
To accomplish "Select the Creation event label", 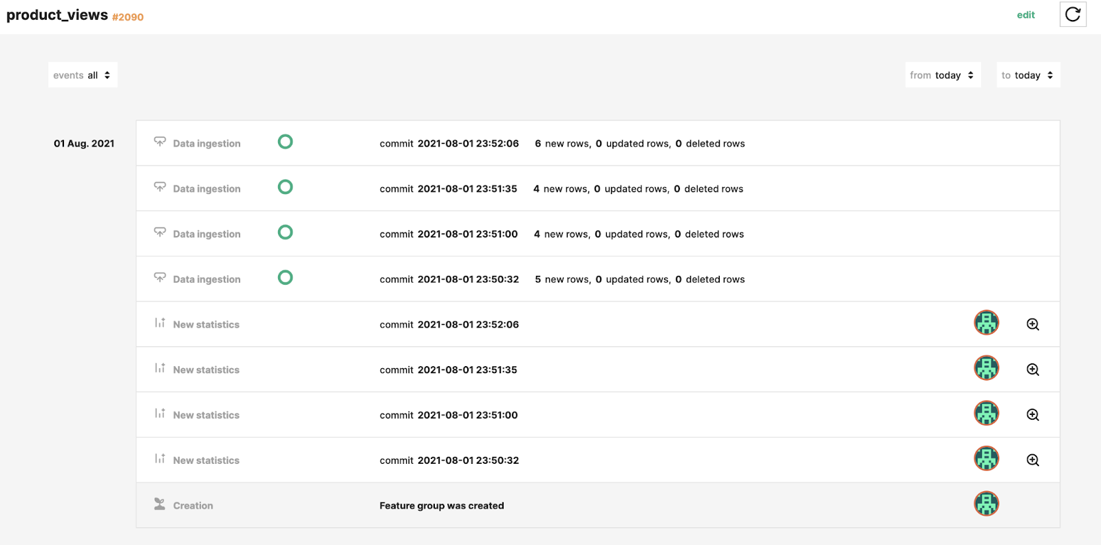I will pyautogui.click(x=193, y=506).
